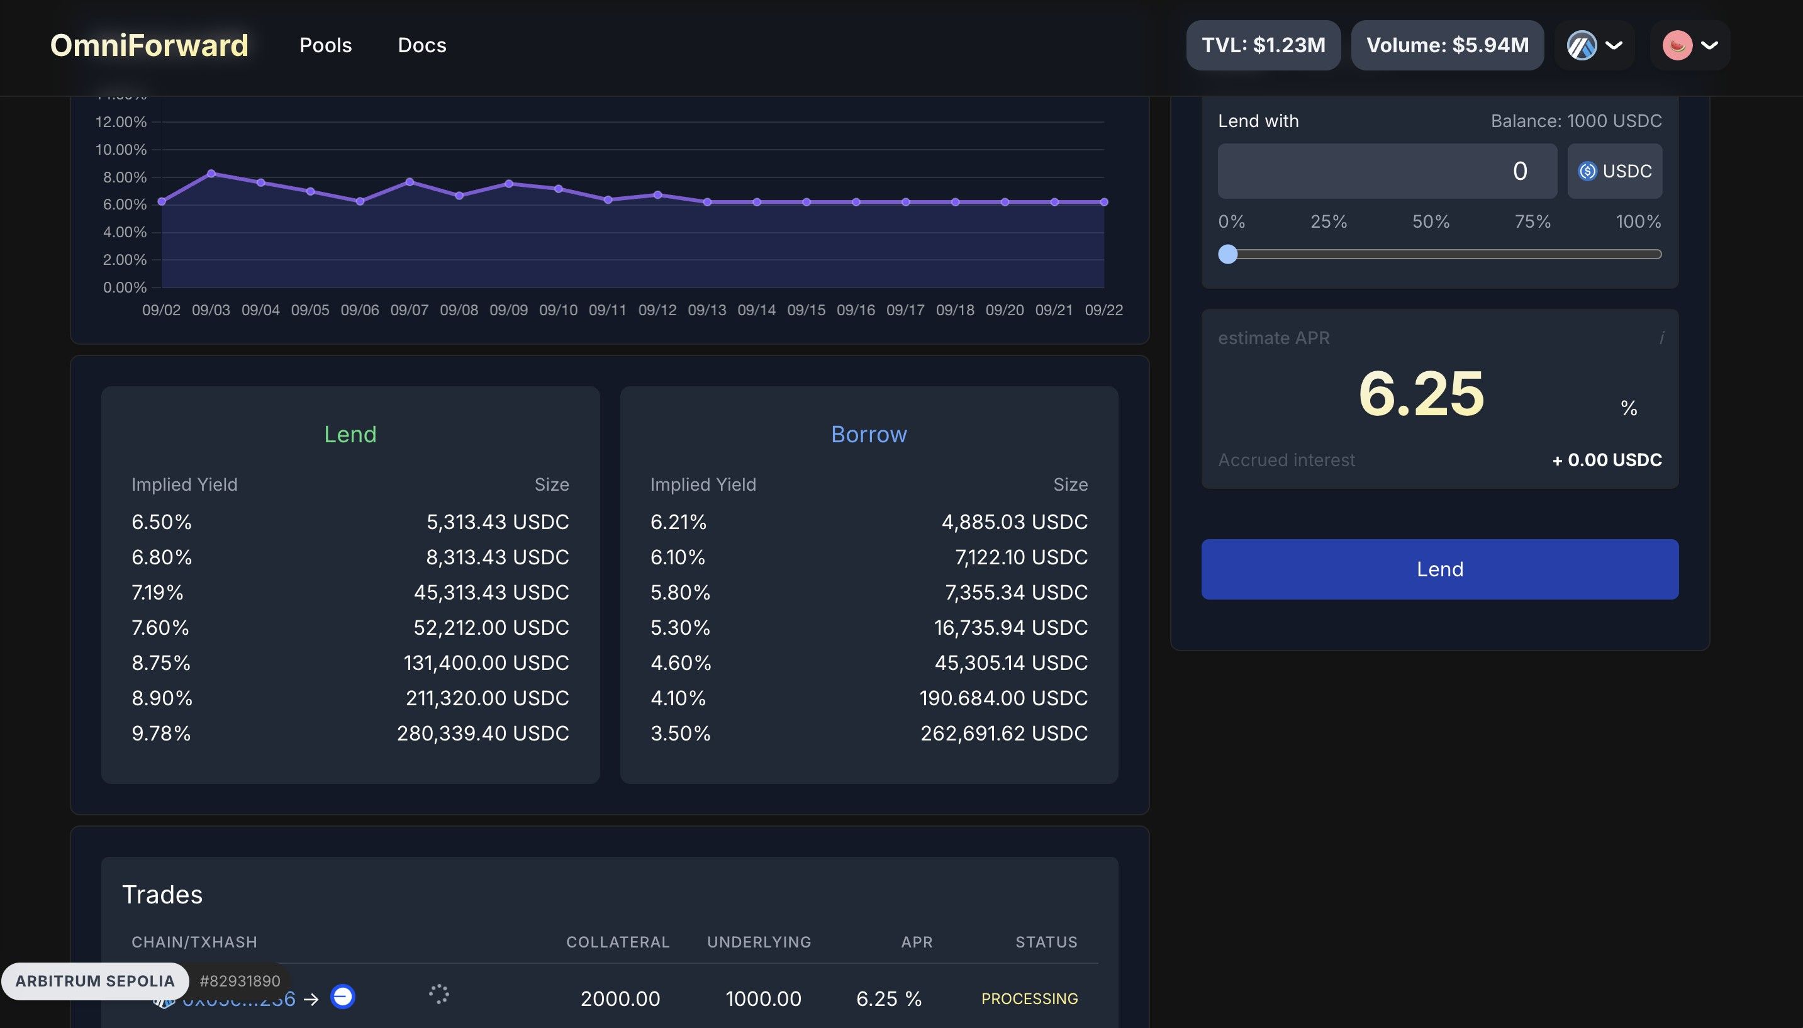The width and height of the screenshot is (1803, 1028).
Task: Open the Arbitrum network selector dropdown
Action: [1595, 45]
